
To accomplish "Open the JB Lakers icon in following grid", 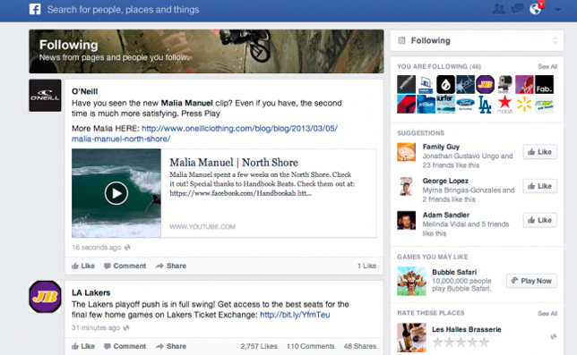I will 485,84.
